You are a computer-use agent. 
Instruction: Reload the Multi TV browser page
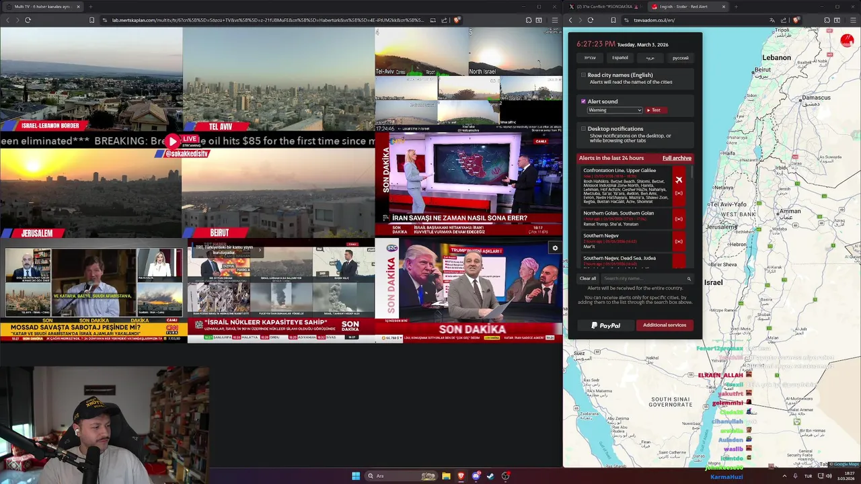[28, 20]
